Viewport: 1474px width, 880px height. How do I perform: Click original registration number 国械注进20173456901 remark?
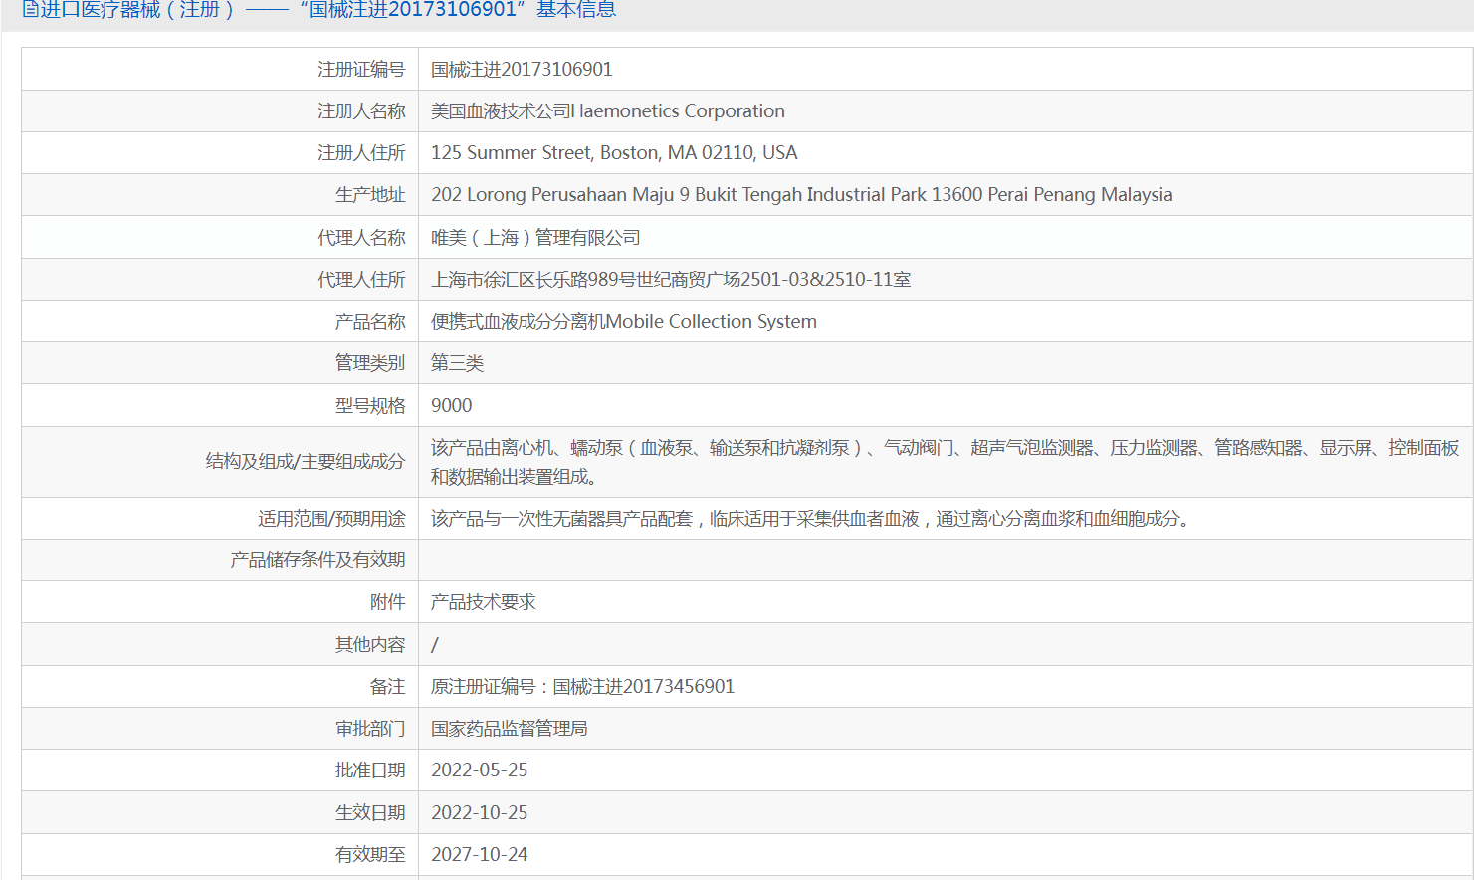click(582, 686)
